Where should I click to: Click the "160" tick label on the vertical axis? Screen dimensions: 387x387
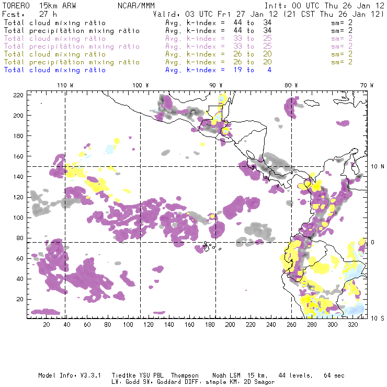pyautogui.click(x=18, y=156)
